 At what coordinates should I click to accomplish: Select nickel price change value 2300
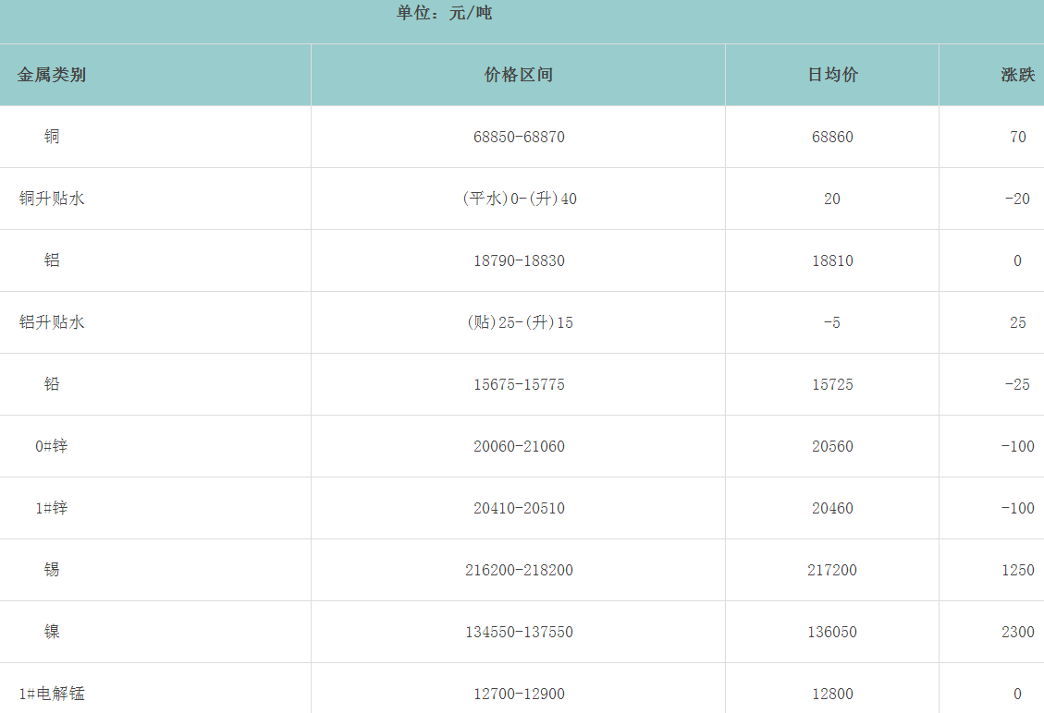pos(1017,632)
